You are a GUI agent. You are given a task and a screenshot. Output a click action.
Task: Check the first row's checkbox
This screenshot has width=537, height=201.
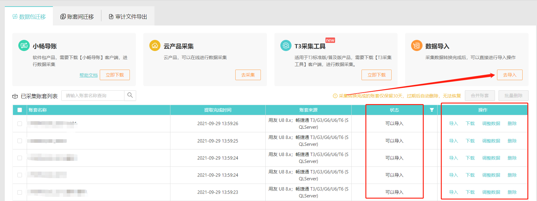tap(20, 124)
